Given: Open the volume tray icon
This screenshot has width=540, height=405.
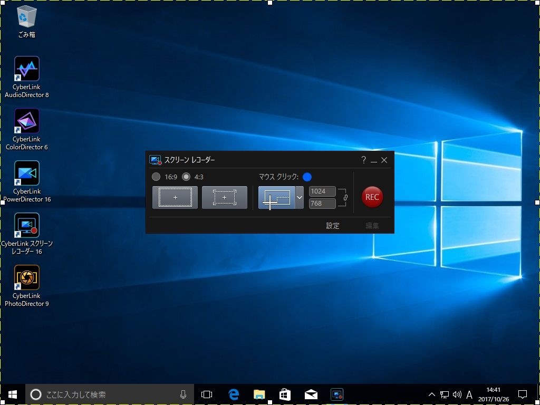Looking at the screenshot, I should (457, 394).
